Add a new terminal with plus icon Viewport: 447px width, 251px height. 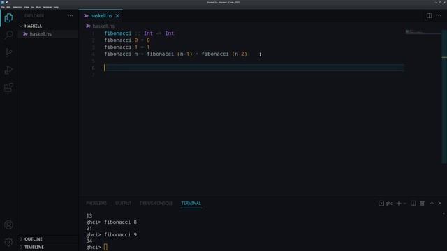click(399, 203)
